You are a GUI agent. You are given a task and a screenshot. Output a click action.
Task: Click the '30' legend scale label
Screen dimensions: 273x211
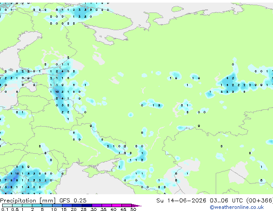click(93, 209)
